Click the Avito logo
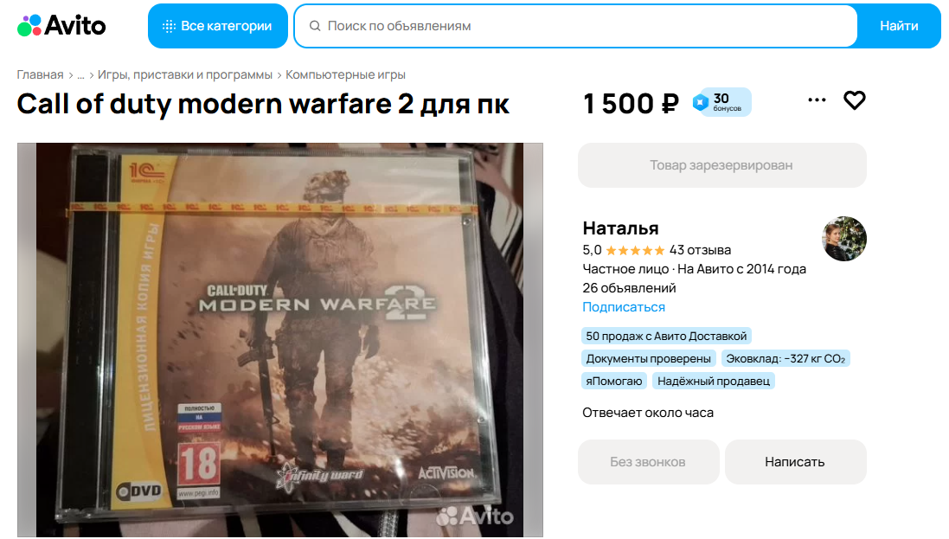The width and height of the screenshot is (949, 539). click(x=61, y=25)
